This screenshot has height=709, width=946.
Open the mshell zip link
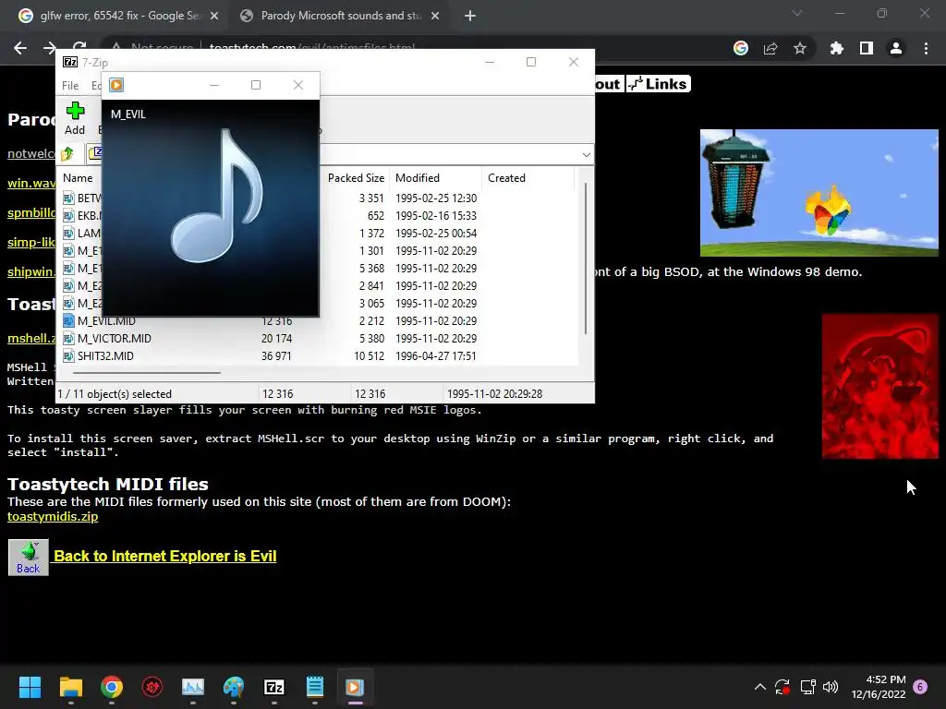[30, 338]
